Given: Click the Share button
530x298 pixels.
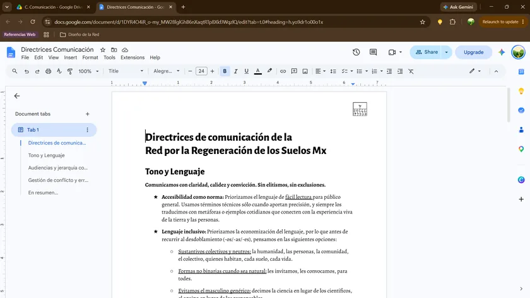Looking at the screenshot, I should pyautogui.click(x=427, y=52).
